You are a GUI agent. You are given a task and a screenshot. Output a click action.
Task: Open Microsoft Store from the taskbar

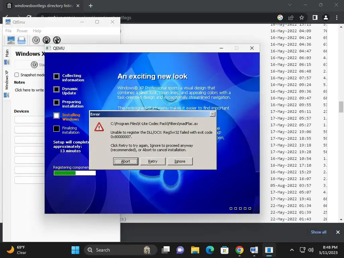coord(224,250)
